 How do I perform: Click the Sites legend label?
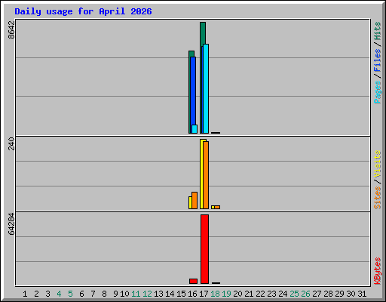pyautogui.click(x=378, y=198)
